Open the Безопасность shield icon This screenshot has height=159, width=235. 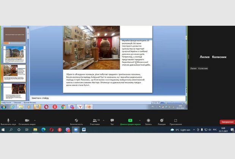tap(76, 120)
